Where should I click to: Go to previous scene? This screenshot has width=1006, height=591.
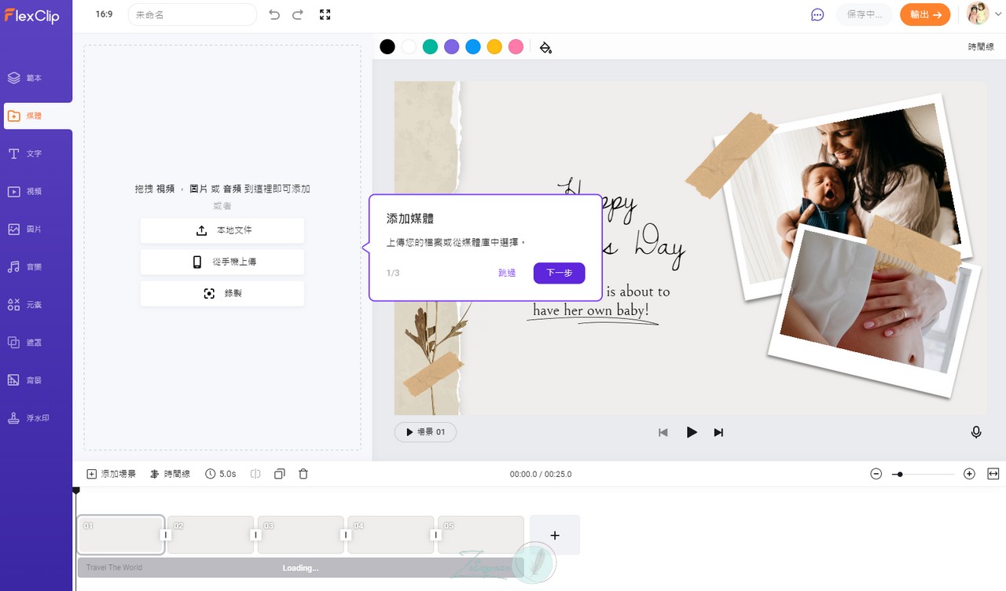pyautogui.click(x=663, y=432)
